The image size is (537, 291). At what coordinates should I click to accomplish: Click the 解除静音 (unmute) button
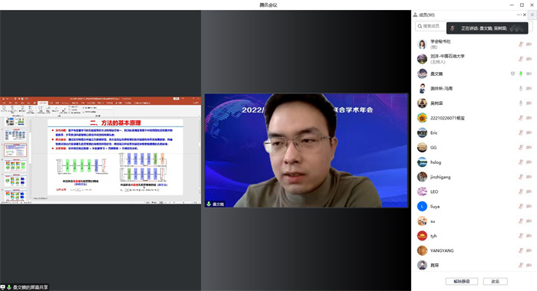[x=461, y=281]
